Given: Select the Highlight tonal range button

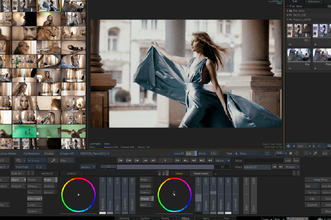Looking at the screenshot, I should pyautogui.click(x=146, y=186).
